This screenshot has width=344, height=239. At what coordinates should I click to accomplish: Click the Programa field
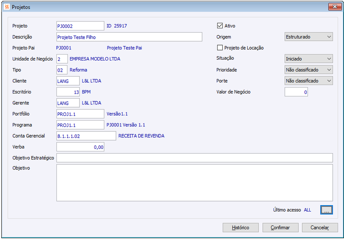(x=80, y=125)
